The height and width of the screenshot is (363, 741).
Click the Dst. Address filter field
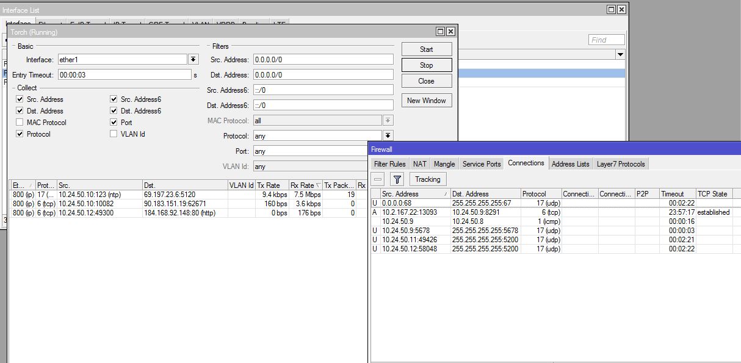tap(323, 74)
